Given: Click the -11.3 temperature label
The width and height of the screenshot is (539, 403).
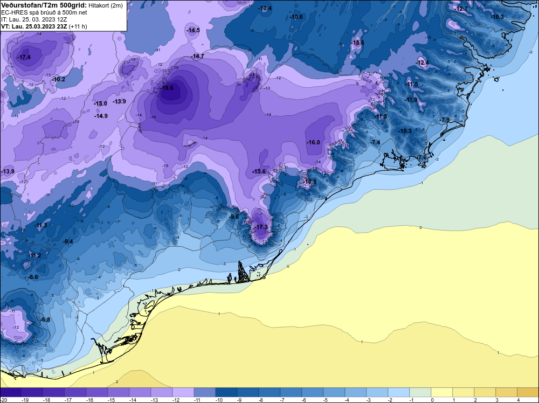Looking at the screenshot, I should [40, 225].
